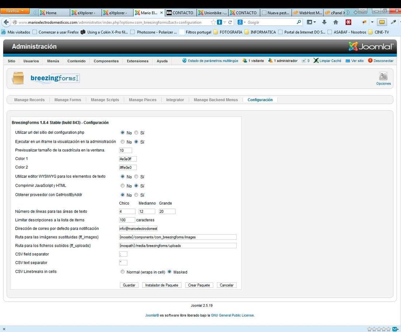Image resolution: width=401 pixels, height=332 pixels.
Task: Open the Sitio admin menu
Action: 12,61
